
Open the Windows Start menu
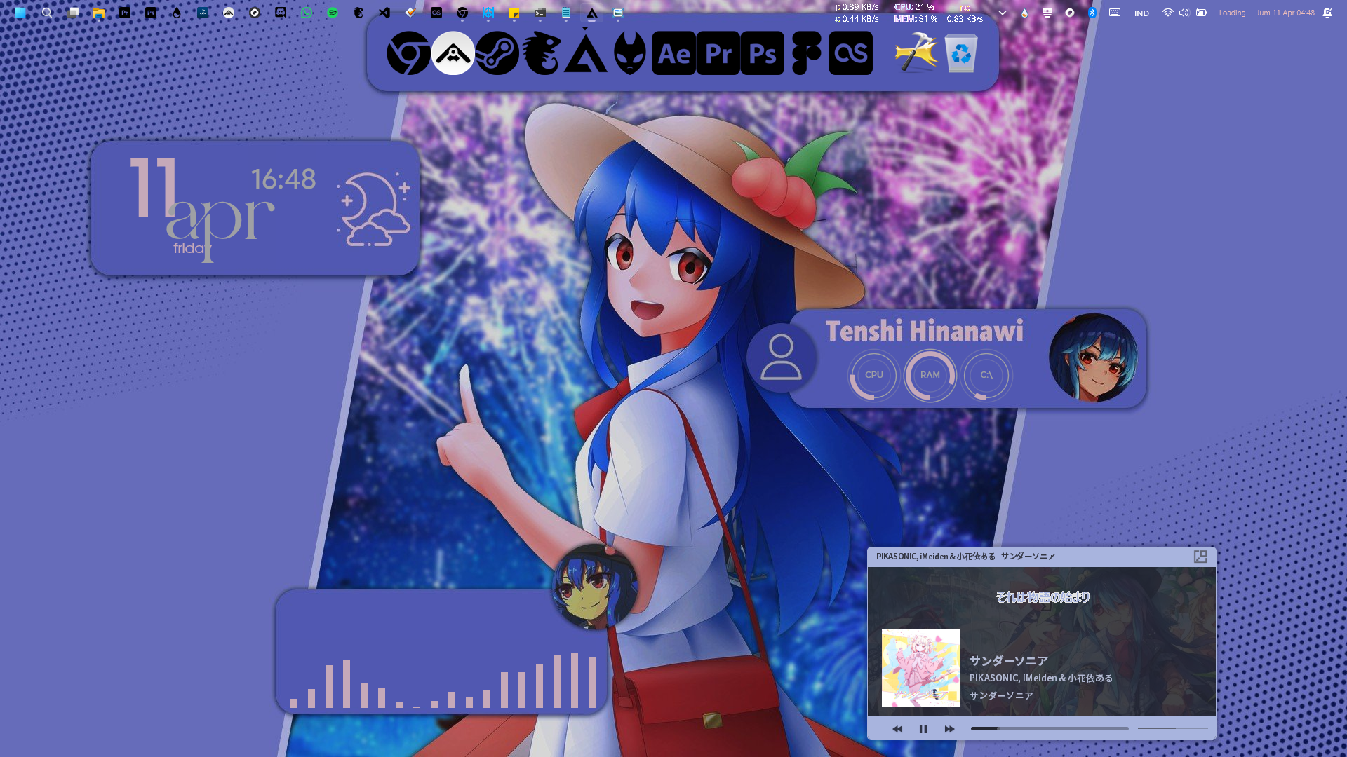20,13
